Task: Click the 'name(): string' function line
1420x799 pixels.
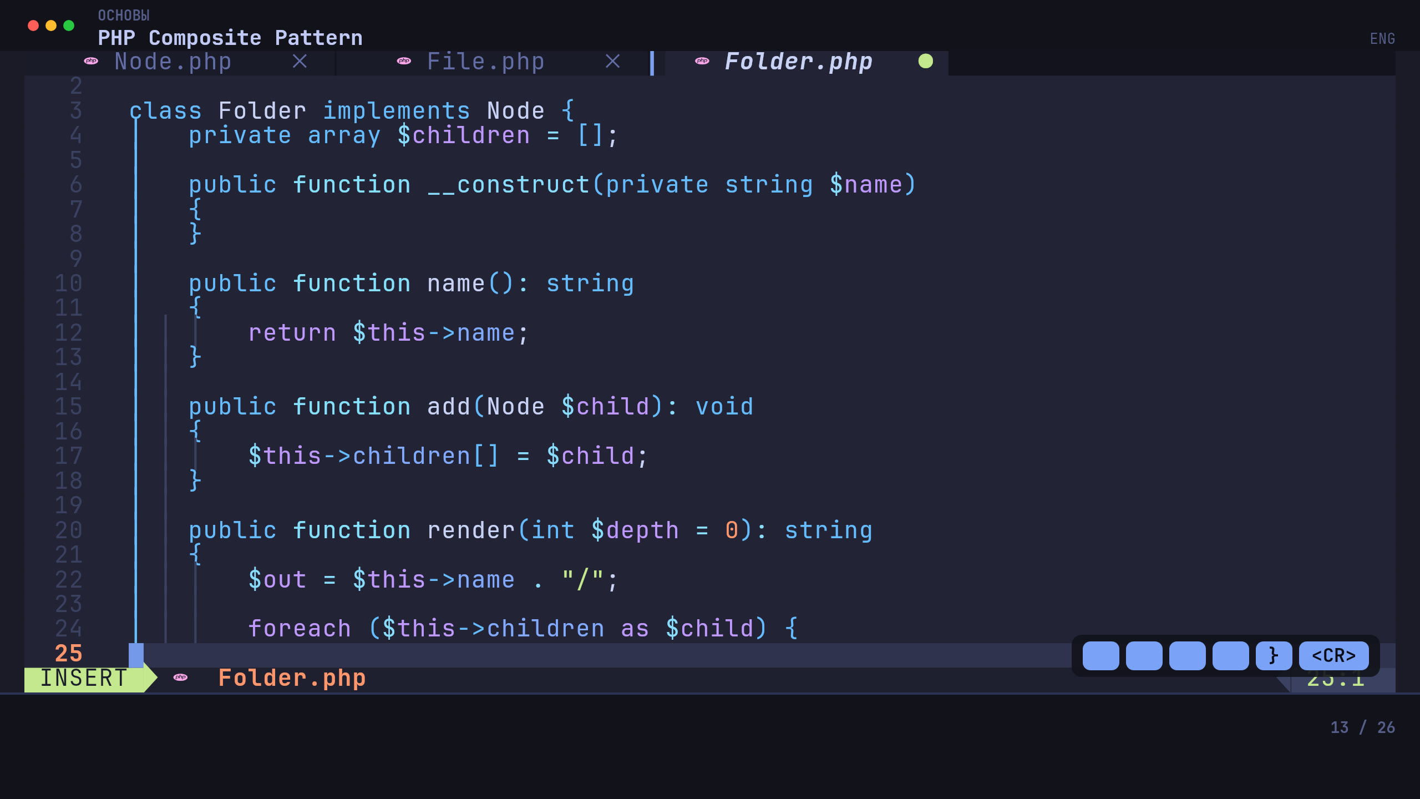Action: [412, 284]
